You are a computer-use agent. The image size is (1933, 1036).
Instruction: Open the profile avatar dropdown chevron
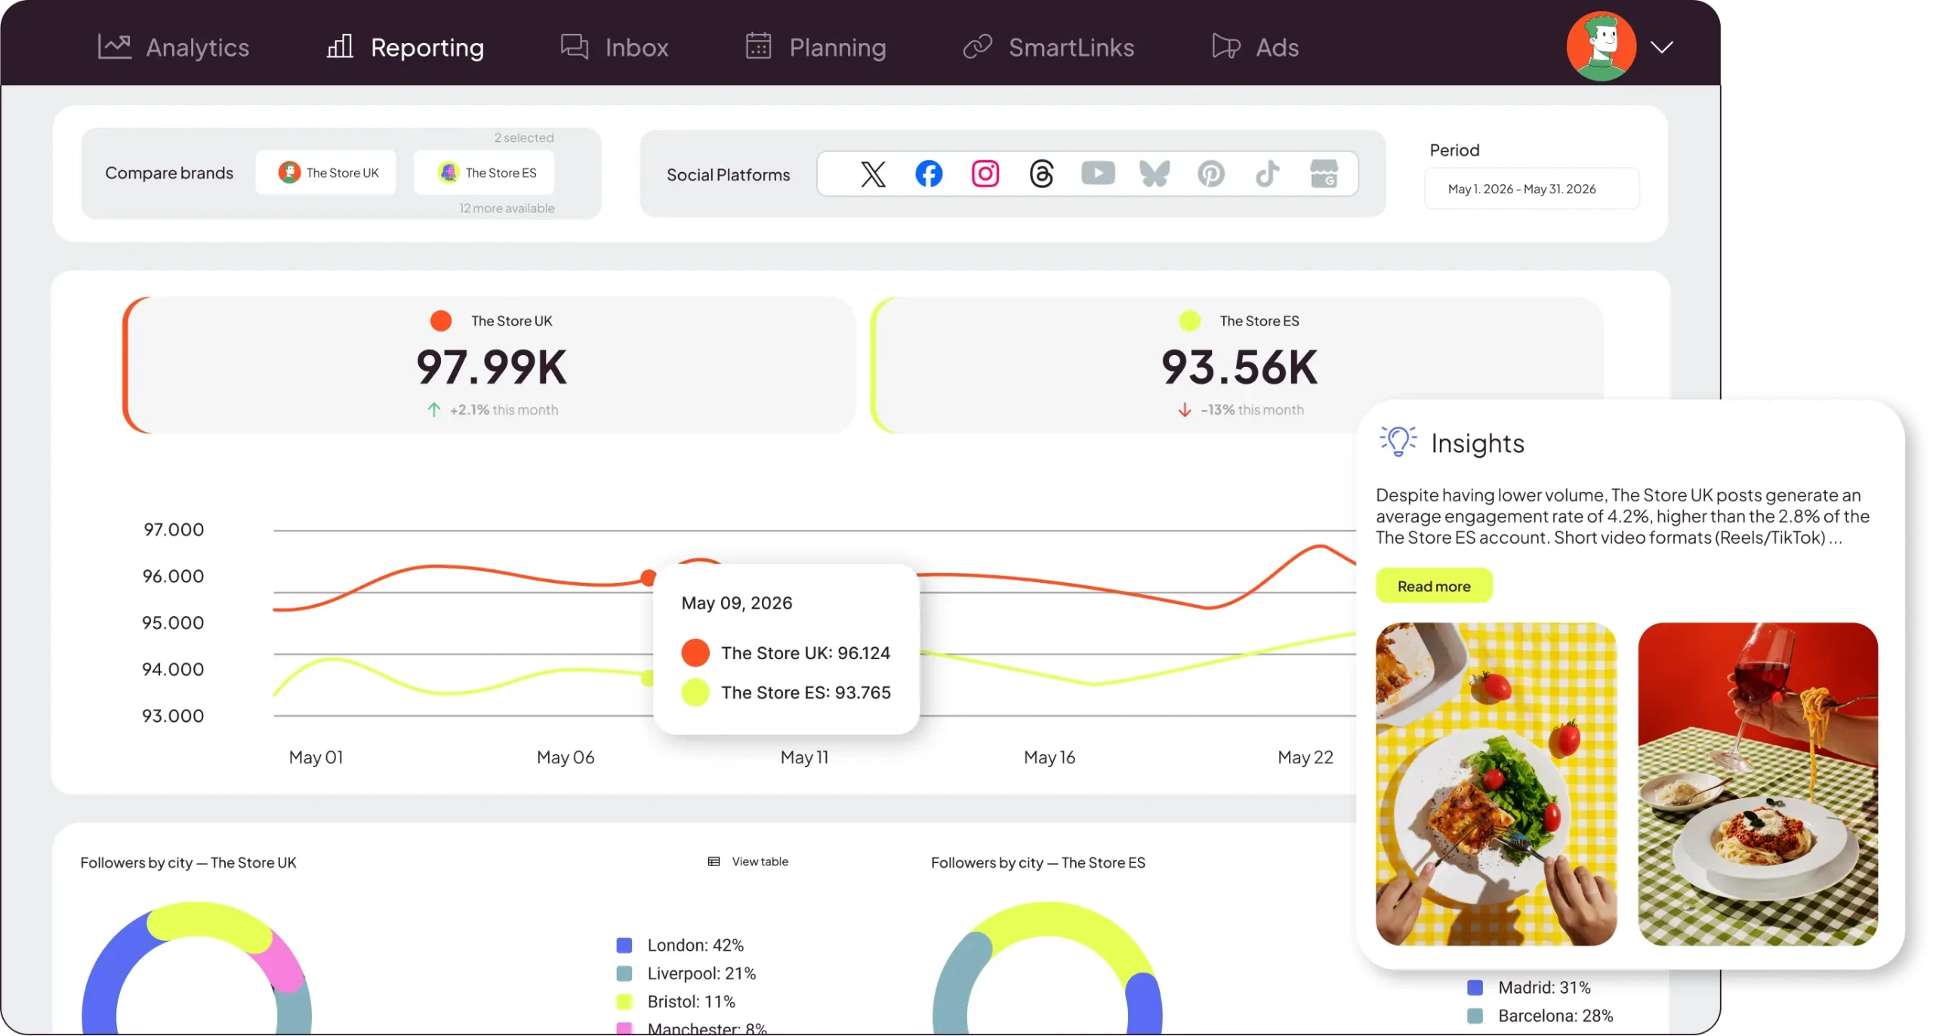point(1662,47)
